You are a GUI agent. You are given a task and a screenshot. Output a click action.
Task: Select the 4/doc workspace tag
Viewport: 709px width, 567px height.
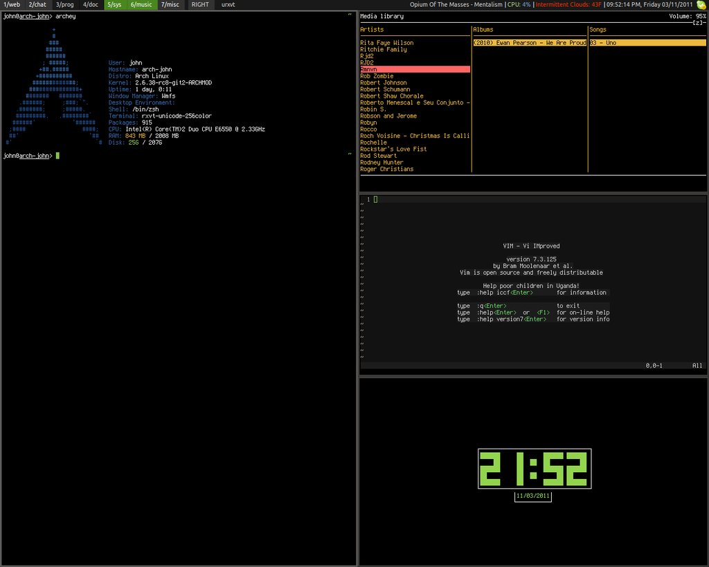coord(91,5)
